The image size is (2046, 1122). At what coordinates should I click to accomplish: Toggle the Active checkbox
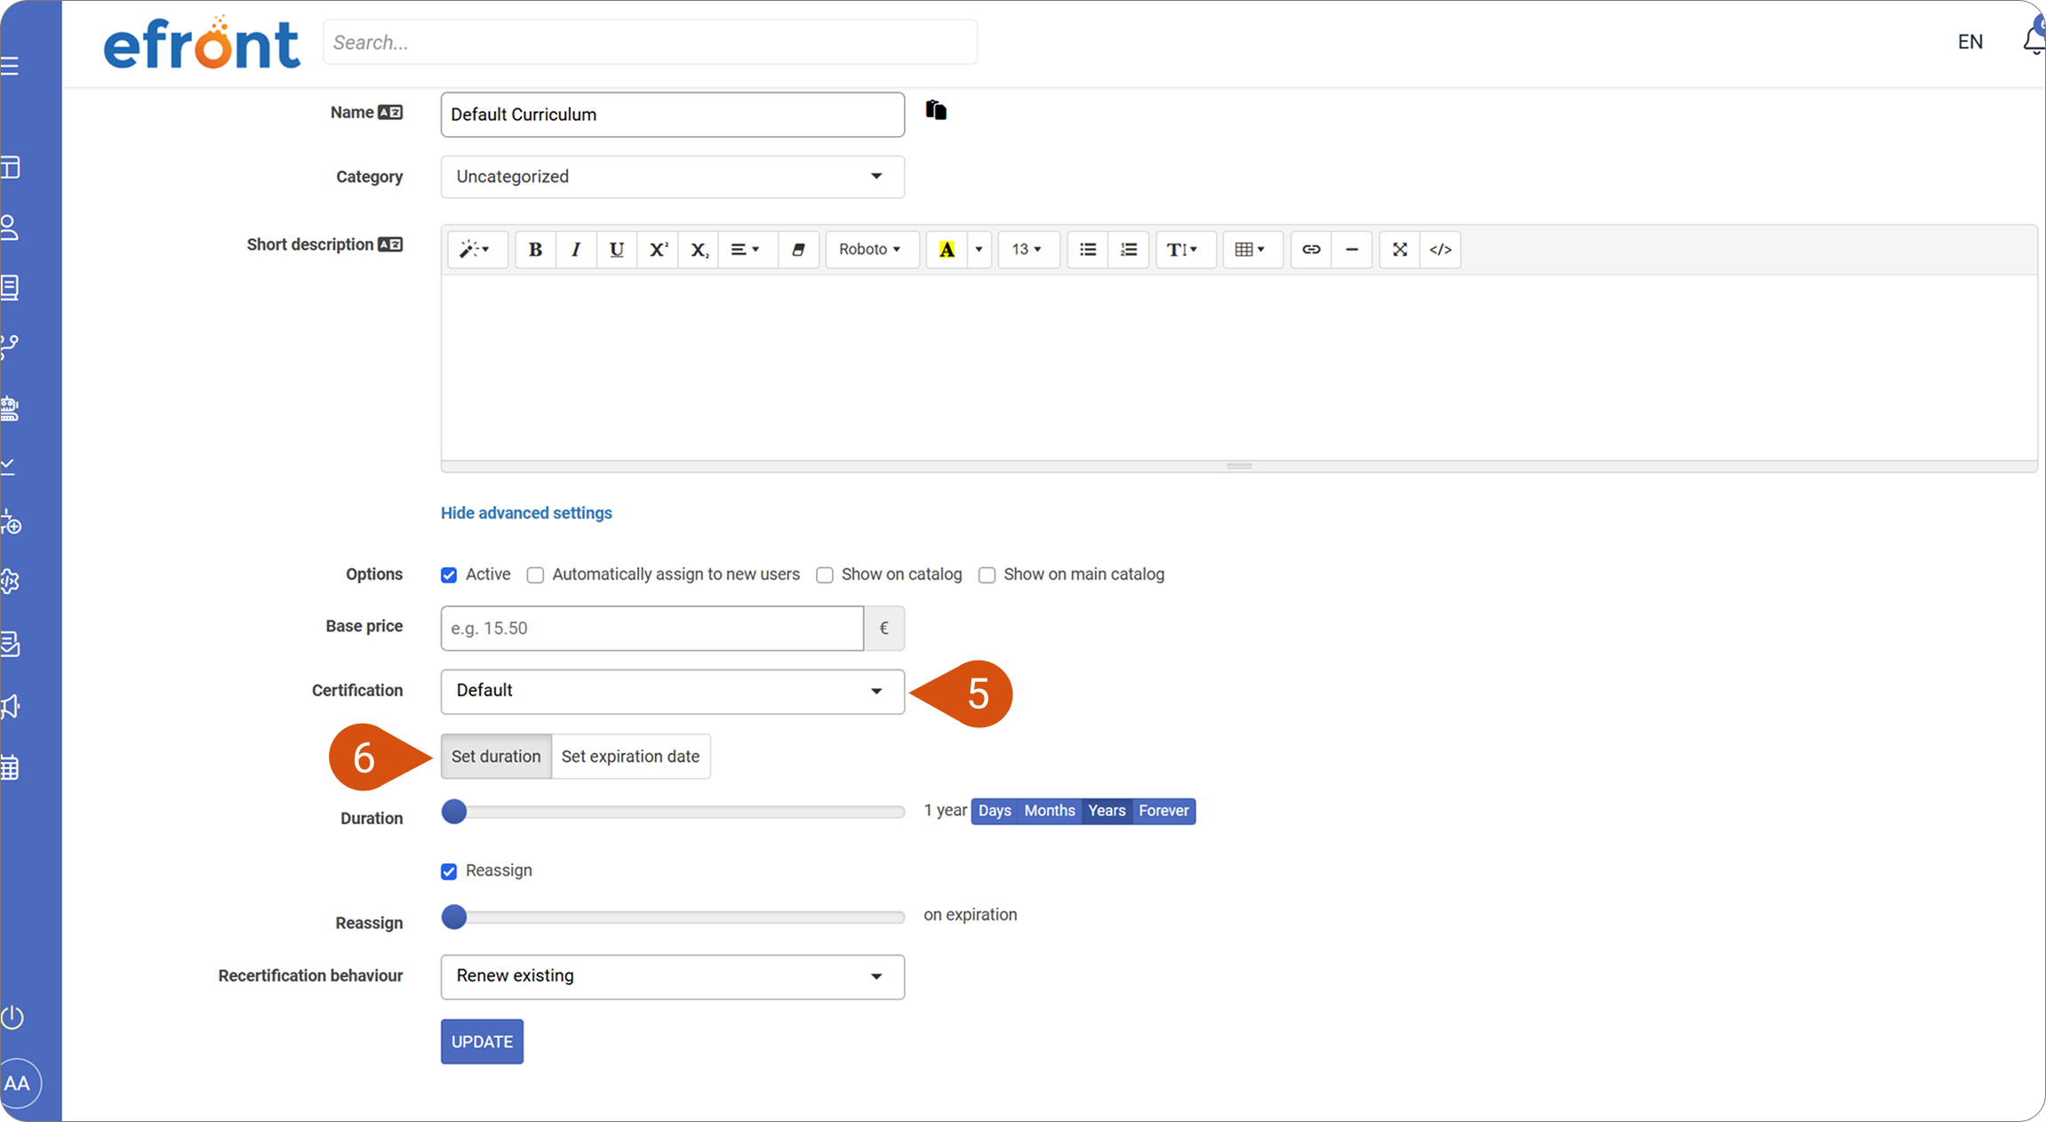[x=449, y=575]
